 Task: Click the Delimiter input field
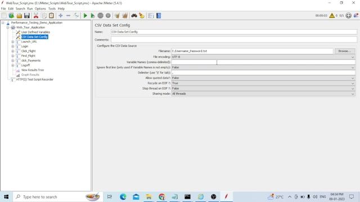[x=263, y=72]
